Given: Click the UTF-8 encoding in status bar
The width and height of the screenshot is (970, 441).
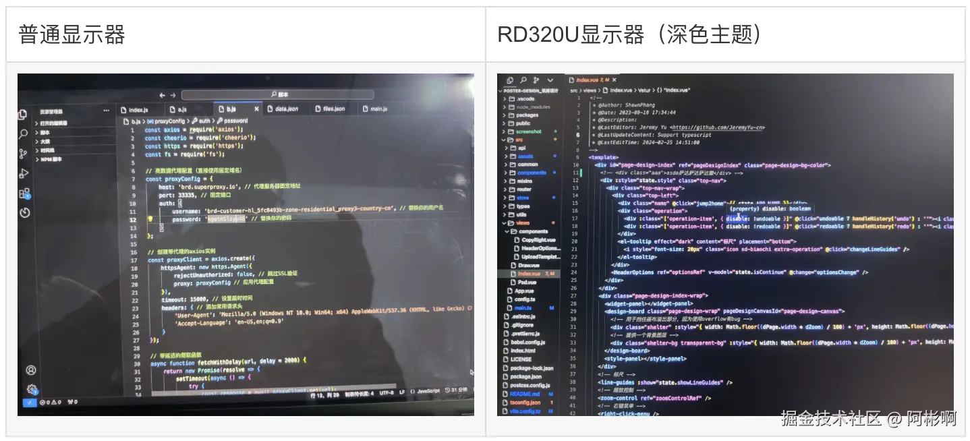Looking at the screenshot, I should (x=385, y=391).
